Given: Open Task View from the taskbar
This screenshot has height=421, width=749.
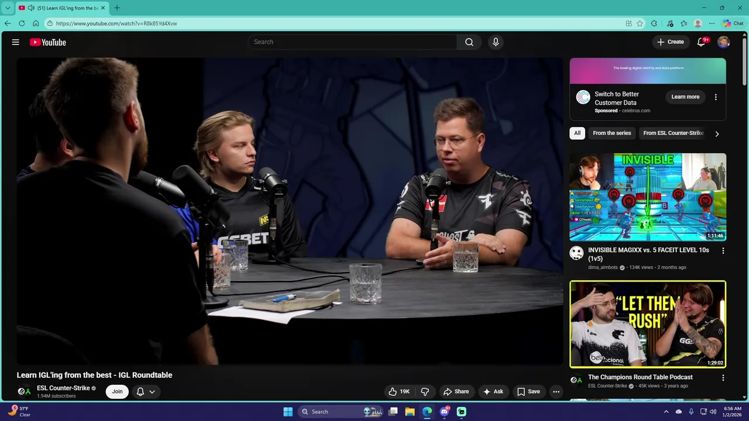Looking at the screenshot, I should 393,412.
